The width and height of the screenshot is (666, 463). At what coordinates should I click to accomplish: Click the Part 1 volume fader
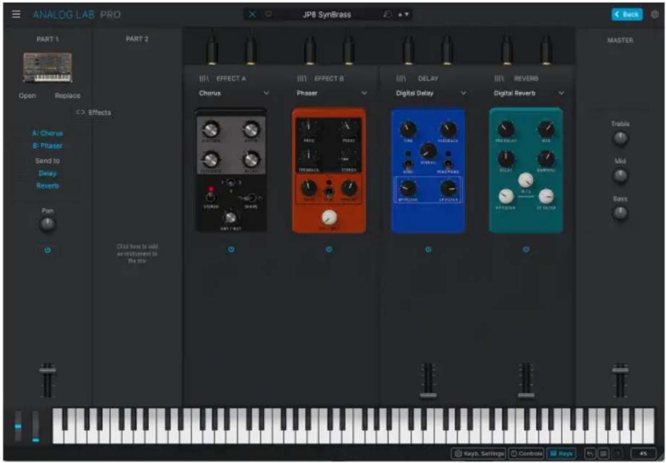point(48,370)
